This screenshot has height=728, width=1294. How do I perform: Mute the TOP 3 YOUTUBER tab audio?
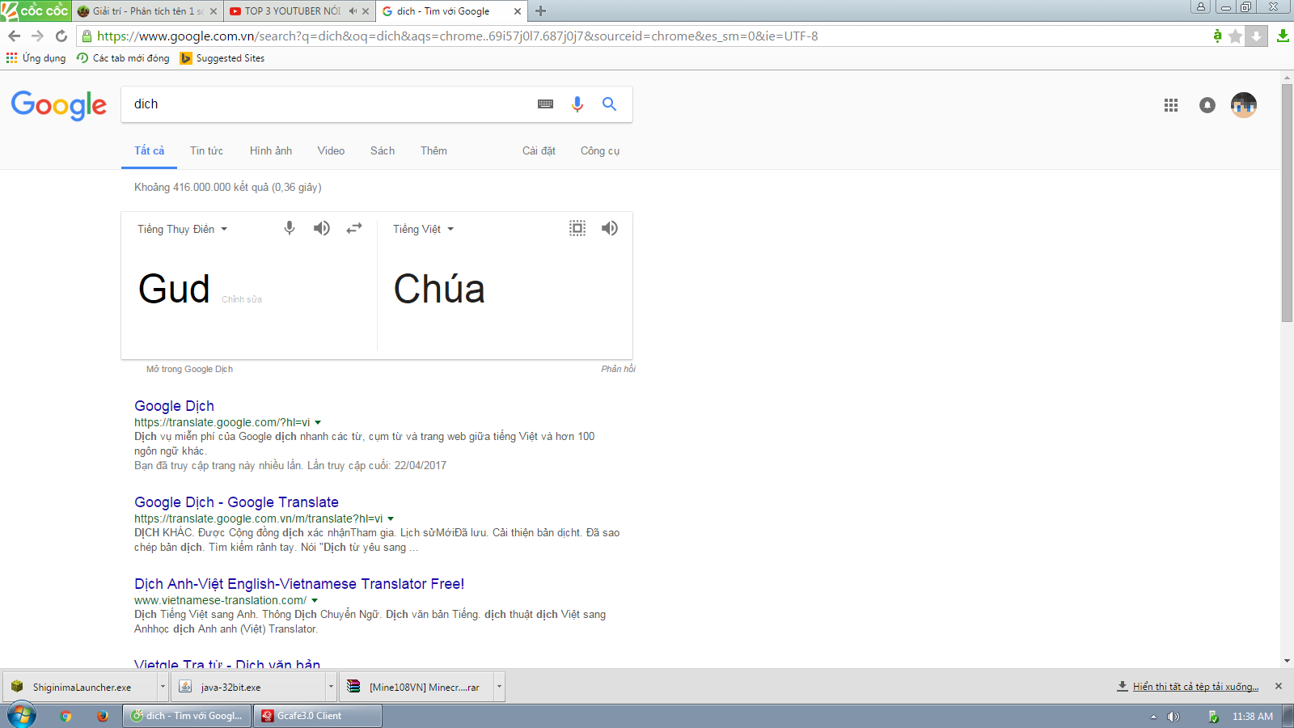click(x=353, y=11)
